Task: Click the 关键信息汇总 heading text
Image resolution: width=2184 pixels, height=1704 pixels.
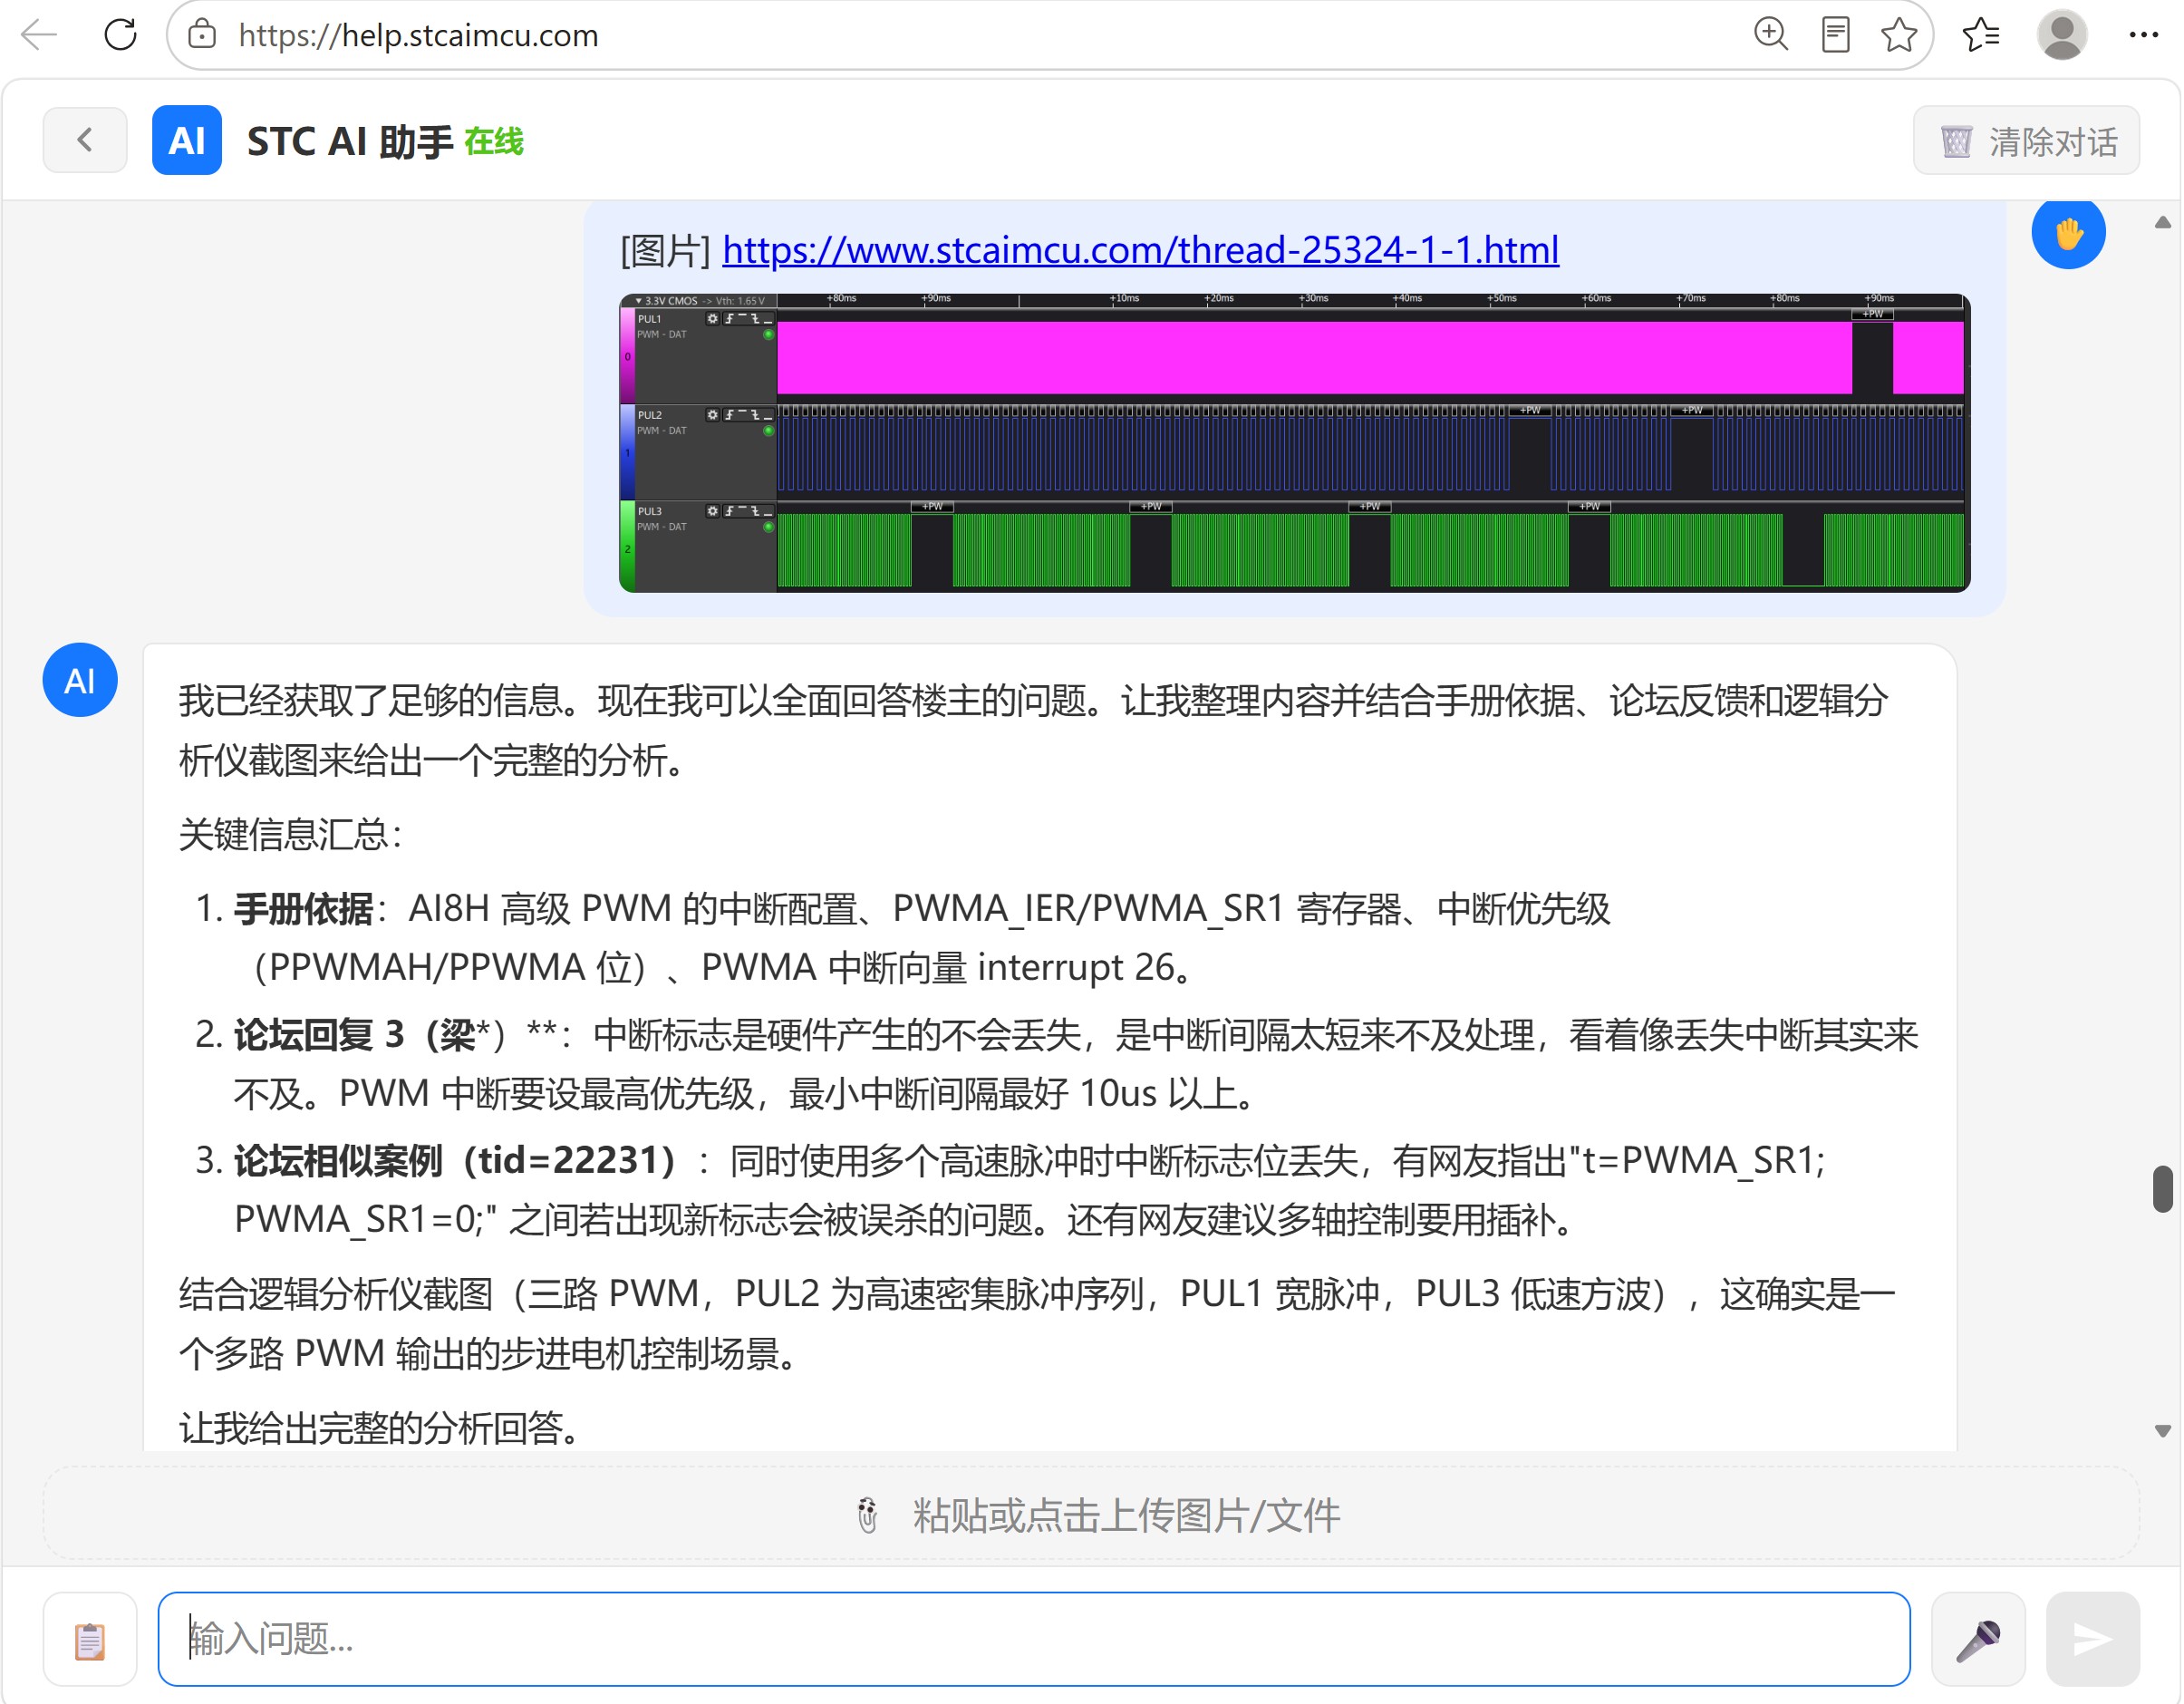Action: [x=290, y=834]
